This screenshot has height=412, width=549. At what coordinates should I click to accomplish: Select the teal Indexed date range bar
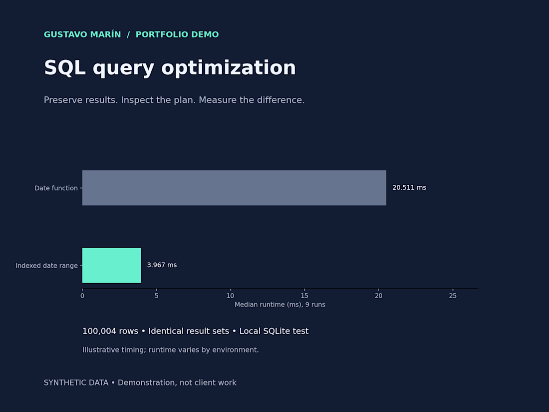pos(112,265)
